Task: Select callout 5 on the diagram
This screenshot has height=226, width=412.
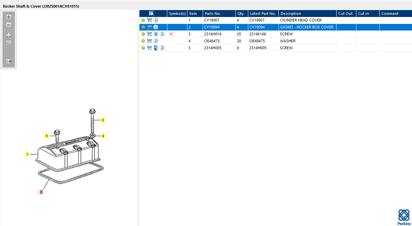Action: [x=47, y=136]
